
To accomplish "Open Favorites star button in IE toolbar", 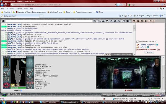I will pyautogui.click(x=6, y=12).
